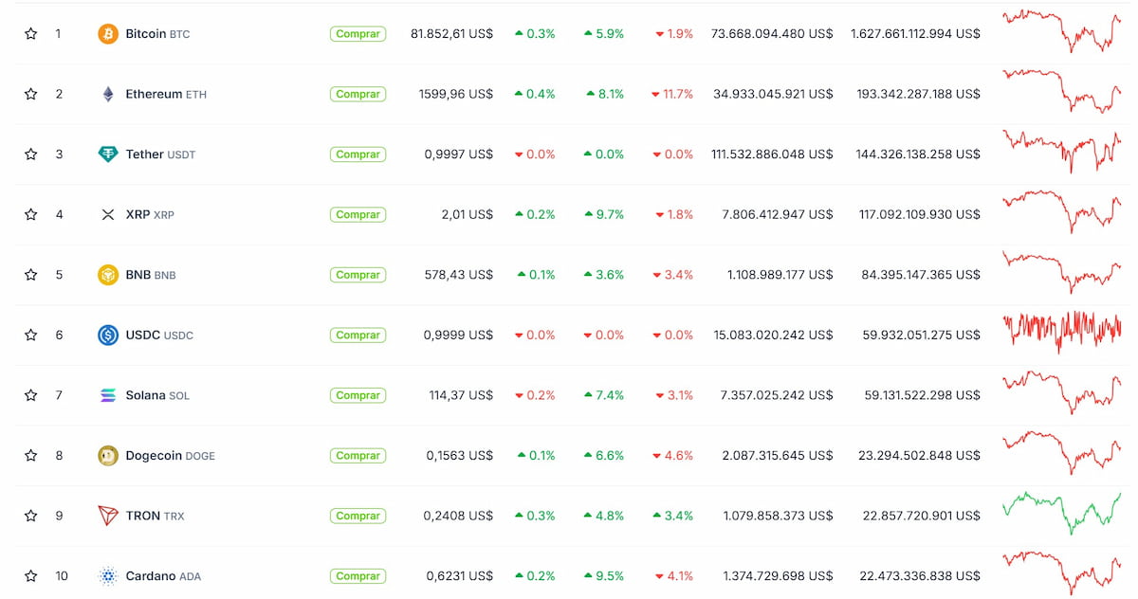
Task: Click Bitcoin price 81.852,61 US$
Action: point(451,34)
